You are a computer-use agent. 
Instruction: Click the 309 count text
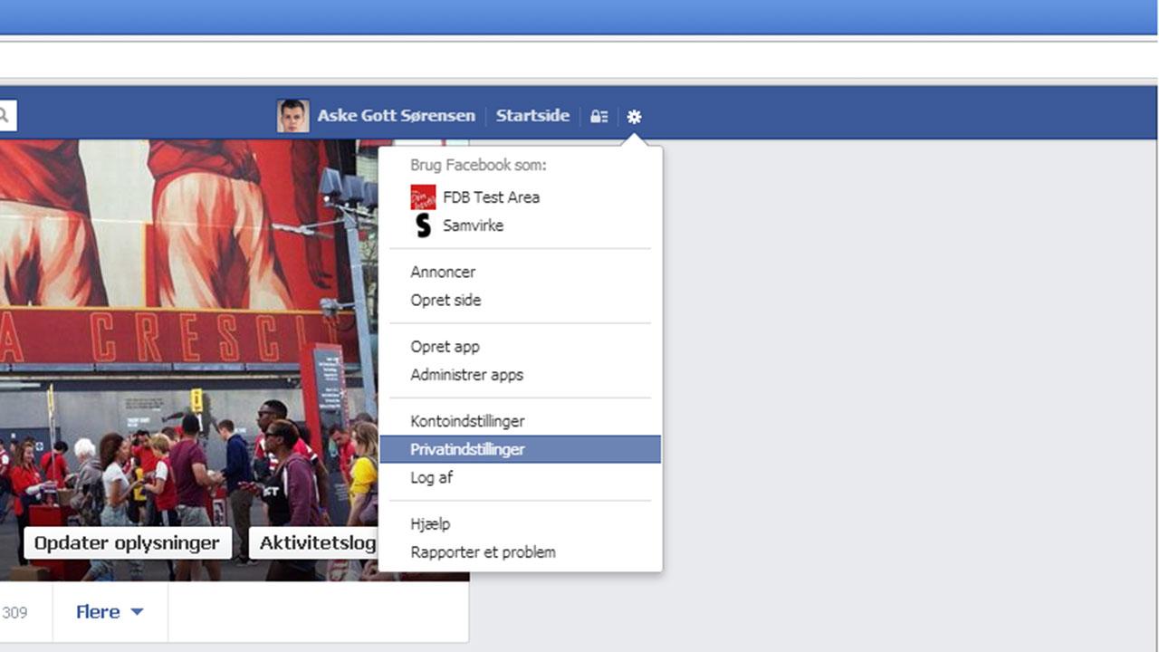coord(14,613)
